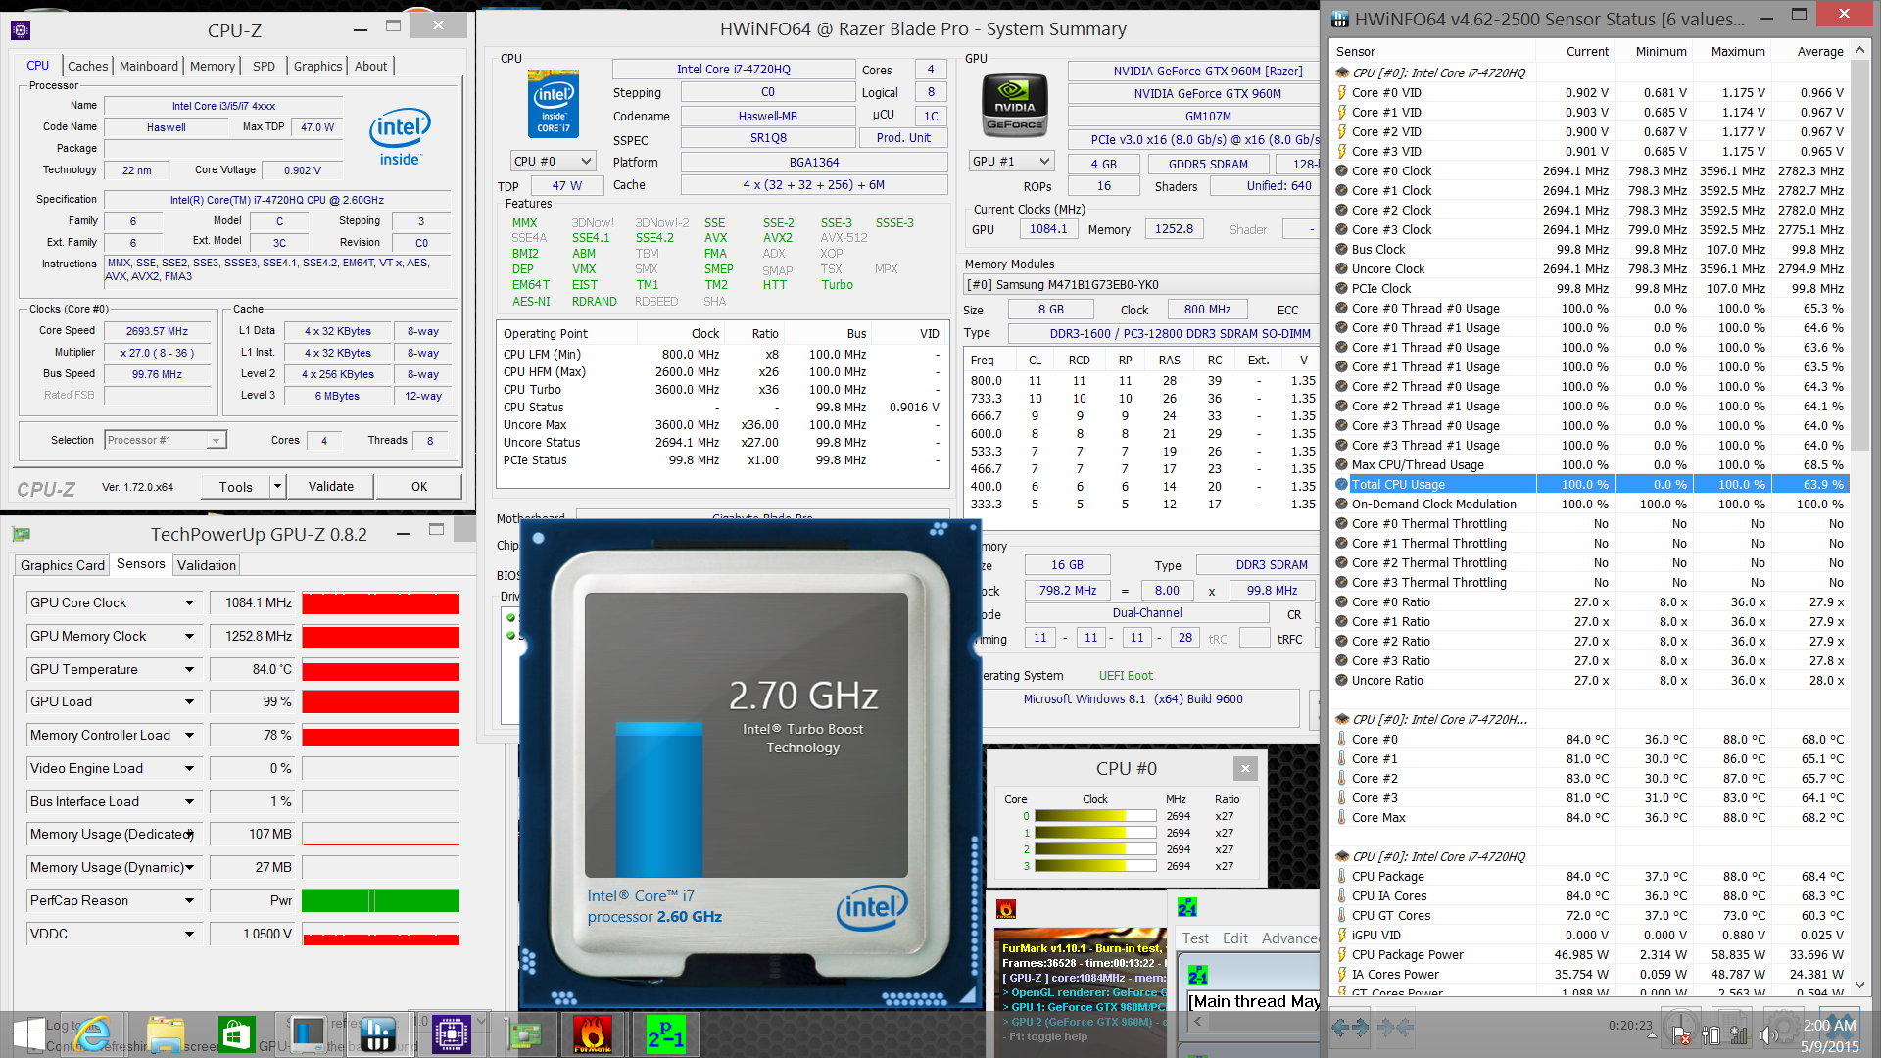
Task: Open CPU #0 selector in HWiNFO summary
Action: click(554, 162)
